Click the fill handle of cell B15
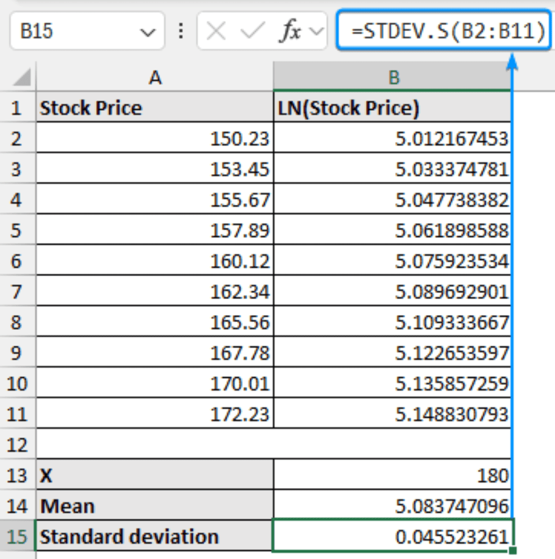 click(512, 550)
